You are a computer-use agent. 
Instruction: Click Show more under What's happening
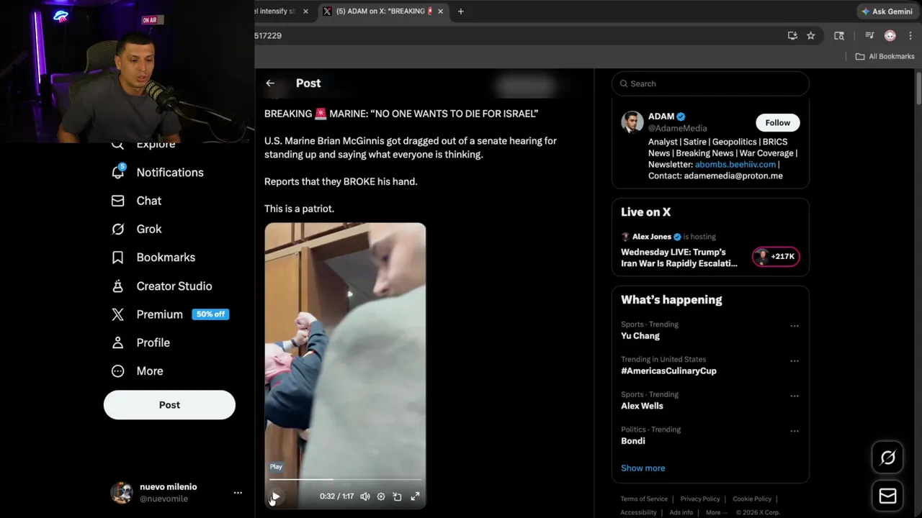(x=643, y=468)
